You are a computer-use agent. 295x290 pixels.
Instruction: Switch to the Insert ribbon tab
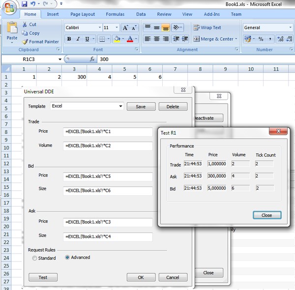click(53, 14)
